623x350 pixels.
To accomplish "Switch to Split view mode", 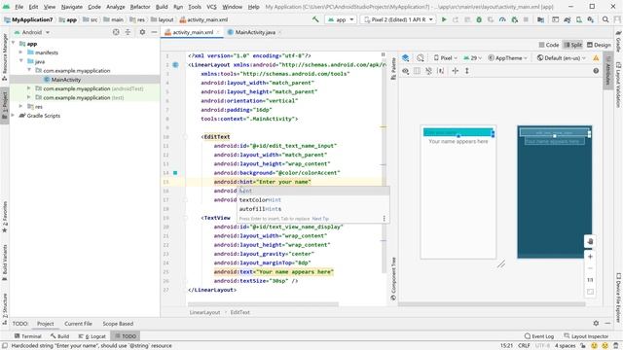I will (x=573, y=45).
